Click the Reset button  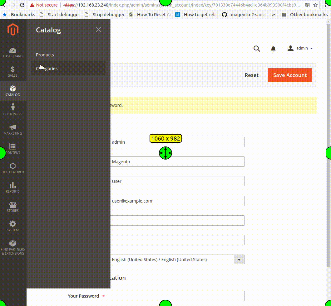click(x=251, y=75)
